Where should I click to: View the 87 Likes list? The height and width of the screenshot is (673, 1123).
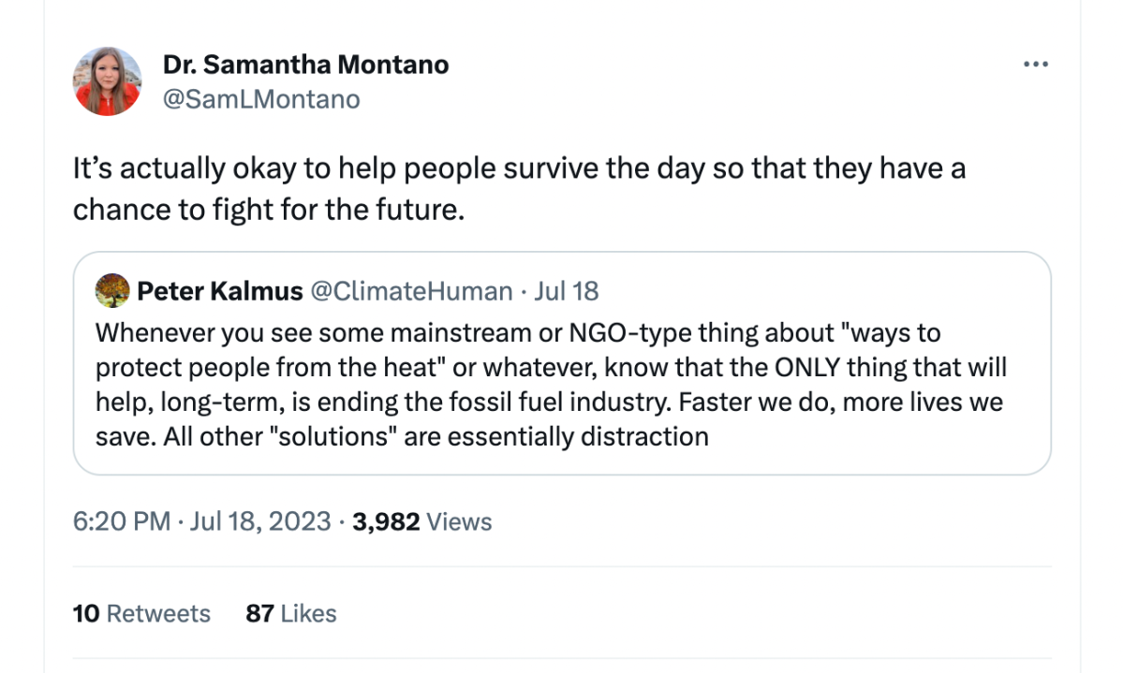point(290,613)
